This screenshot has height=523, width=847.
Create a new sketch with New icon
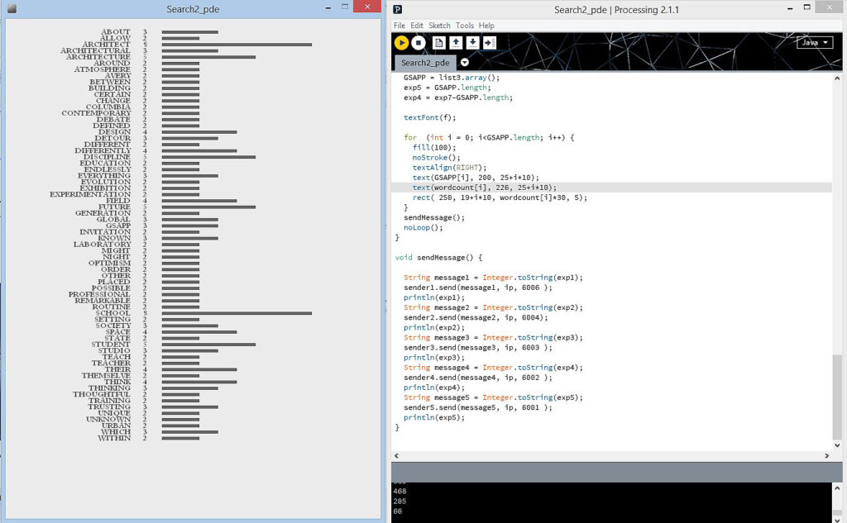[x=439, y=43]
